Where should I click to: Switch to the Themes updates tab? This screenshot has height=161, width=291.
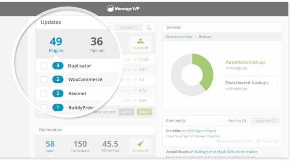tap(96, 45)
